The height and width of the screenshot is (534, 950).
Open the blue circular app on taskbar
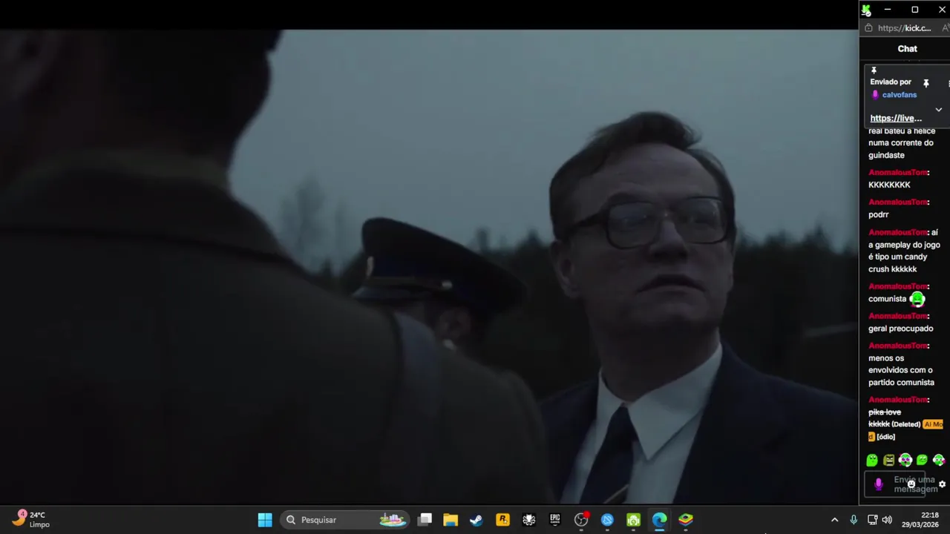(607, 520)
